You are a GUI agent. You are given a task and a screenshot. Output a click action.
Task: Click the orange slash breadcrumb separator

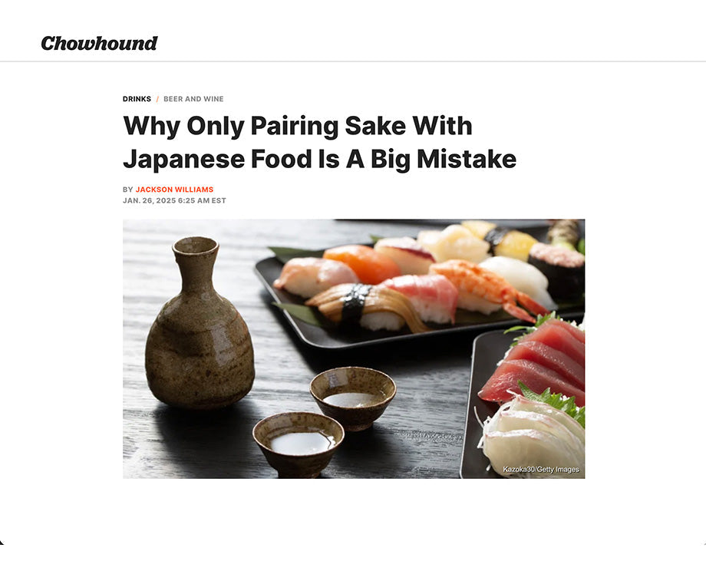pyautogui.click(x=157, y=99)
